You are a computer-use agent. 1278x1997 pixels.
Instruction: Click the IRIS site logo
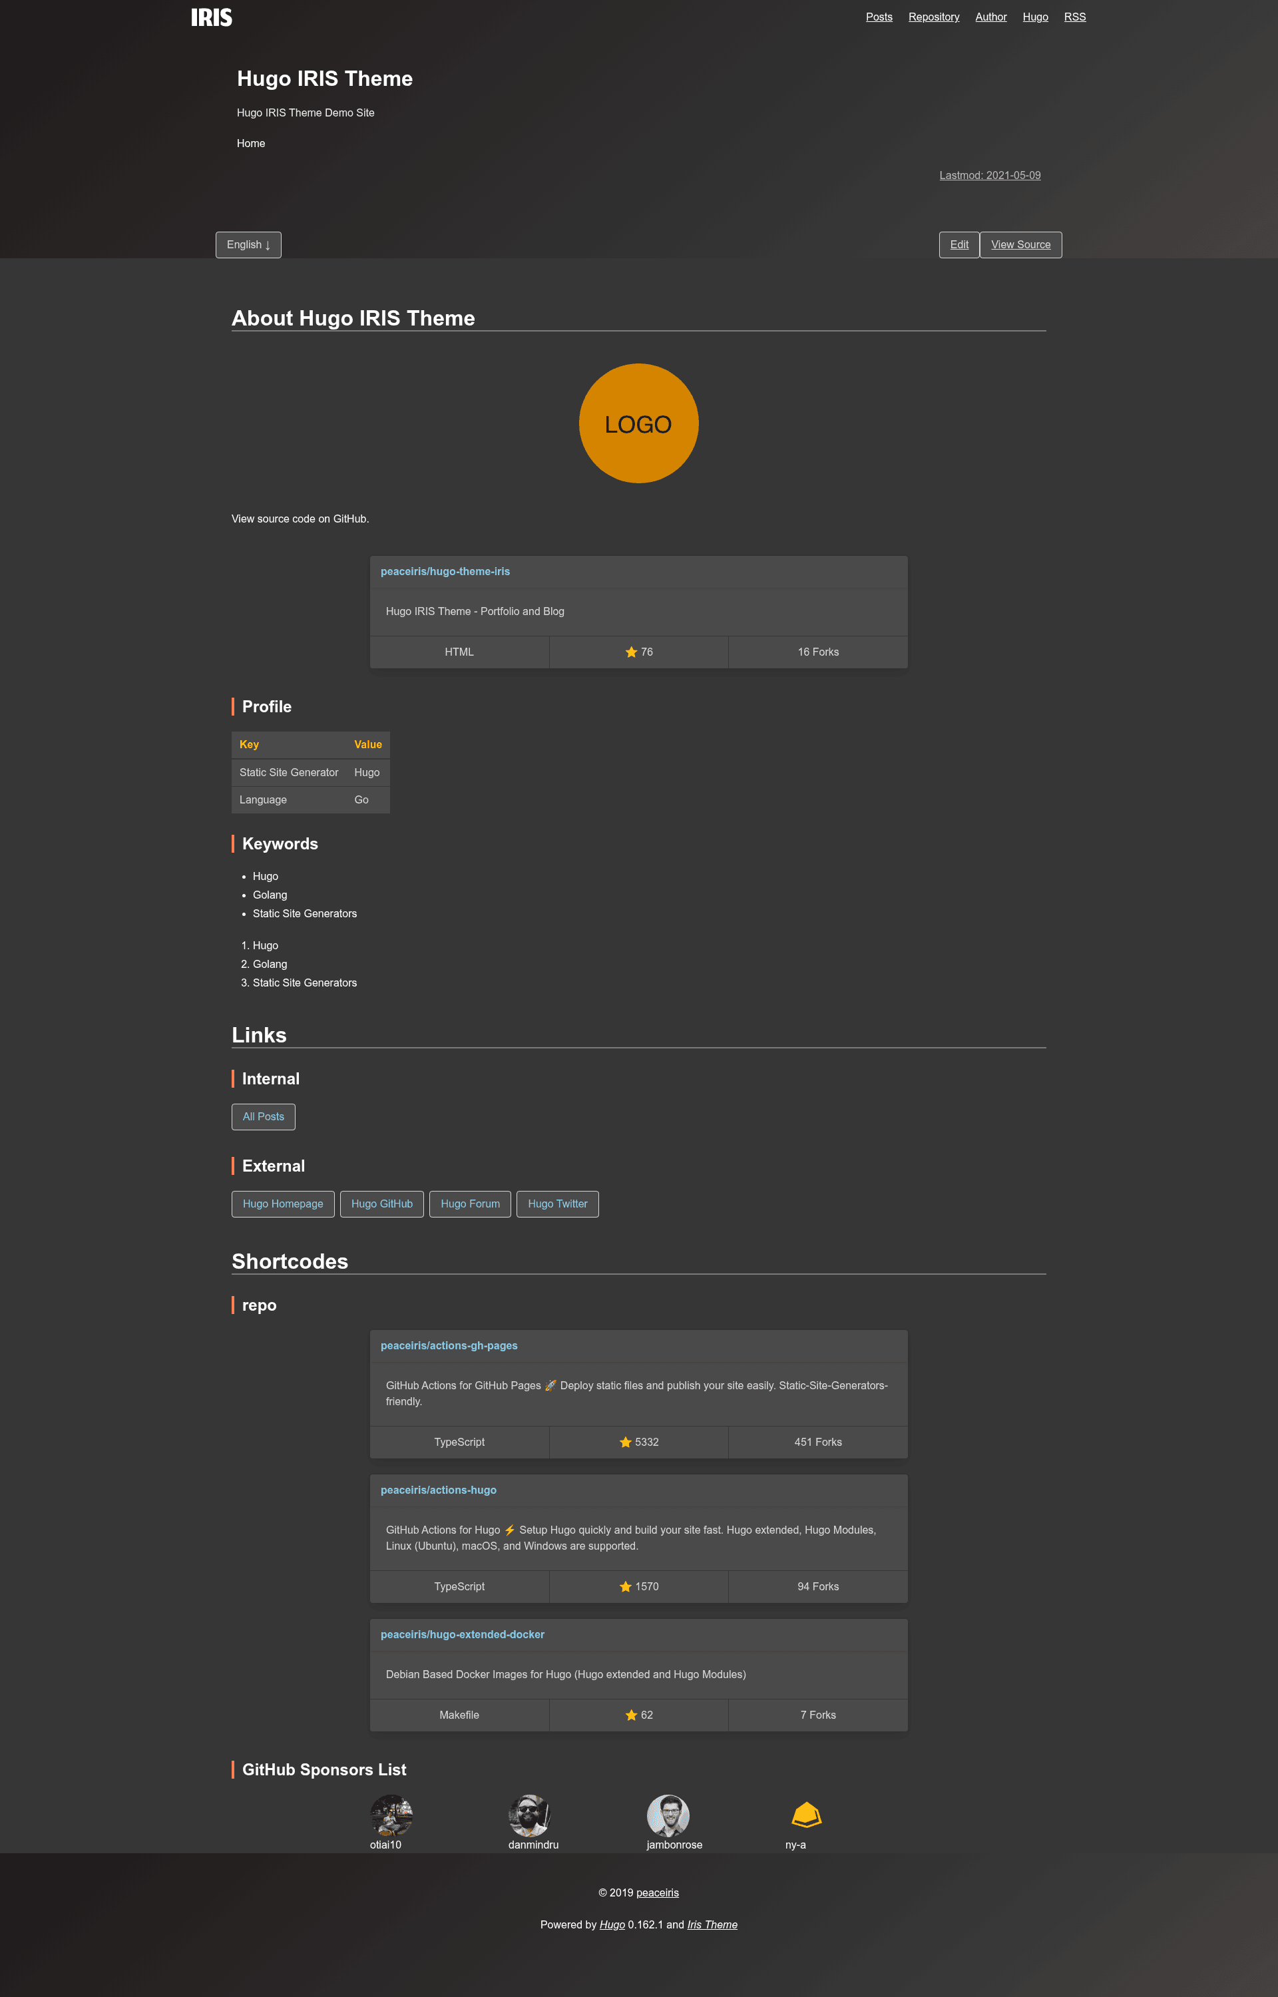click(x=212, y=17)
